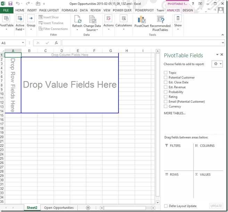This screenshot has width=228, height=212.
Task: Select the Sheet2 sheet tab
Action: (x=32, y=208)
